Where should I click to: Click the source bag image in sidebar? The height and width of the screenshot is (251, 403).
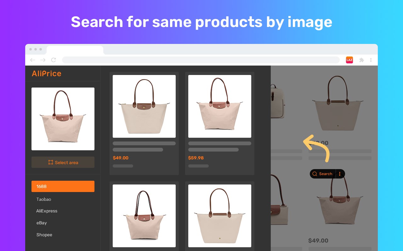point(63,119)
